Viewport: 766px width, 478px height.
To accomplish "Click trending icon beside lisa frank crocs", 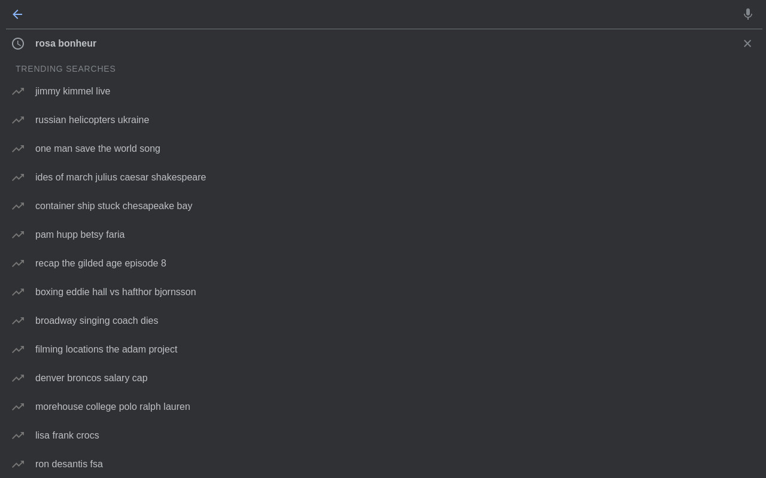I will [18, 436].
